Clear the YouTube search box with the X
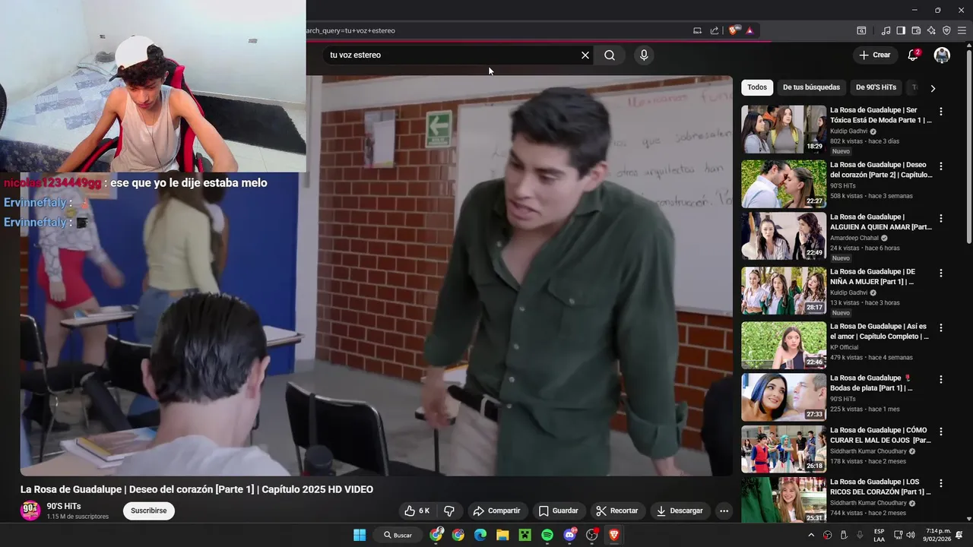The width and height of the screenshot is (973, 547). (x=585, y=55)
